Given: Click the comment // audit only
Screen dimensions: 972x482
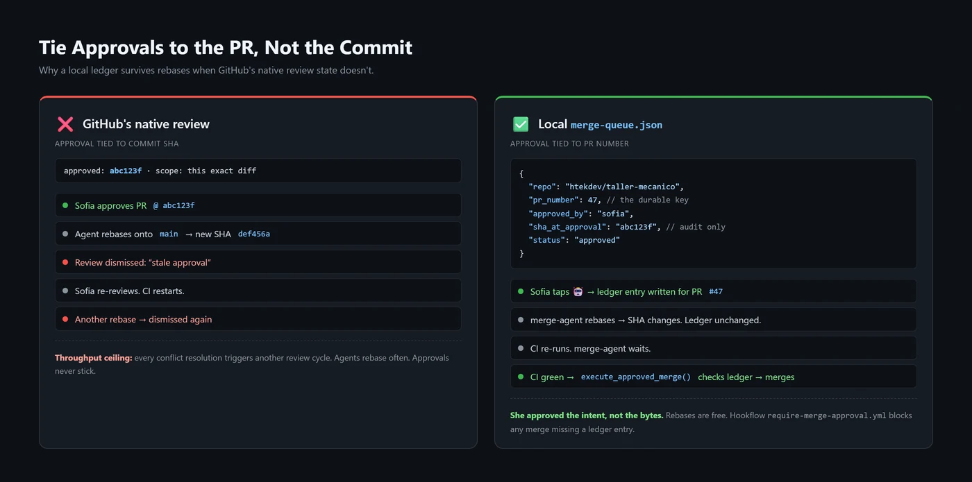Looking at the screenshot, I should (696, 227).
